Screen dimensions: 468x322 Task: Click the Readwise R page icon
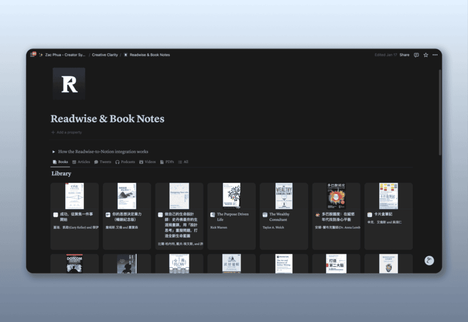pyautogui.click(x=69, y=83)
